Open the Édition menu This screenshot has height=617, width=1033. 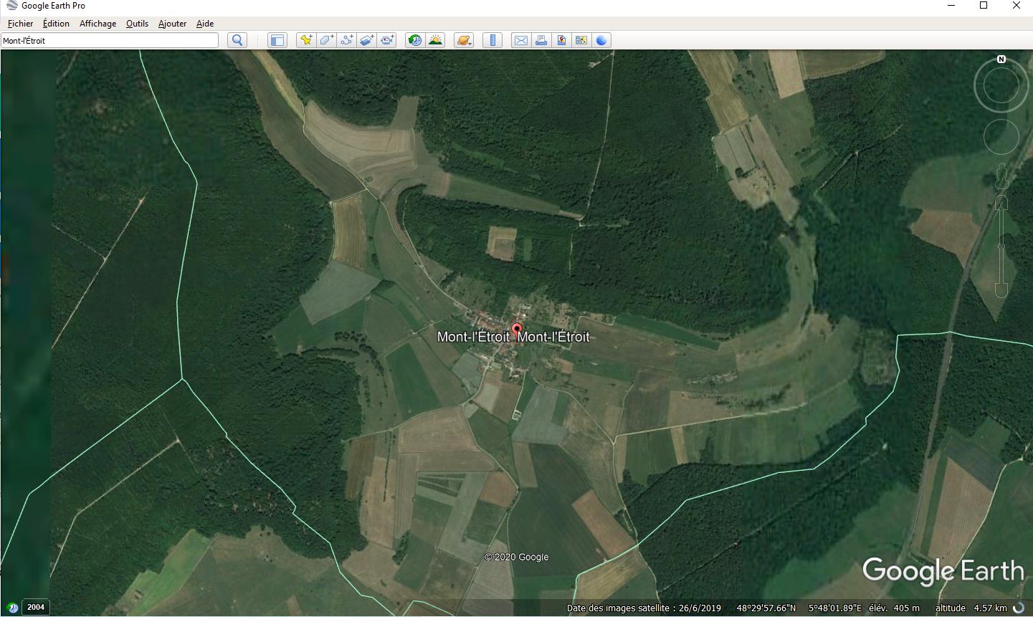(56, 24)
